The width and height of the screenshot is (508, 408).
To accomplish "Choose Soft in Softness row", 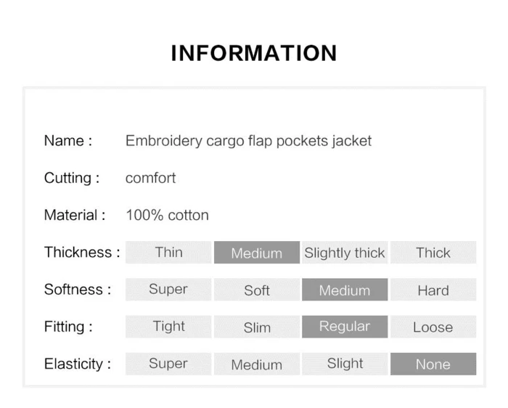I will (256, 290).
